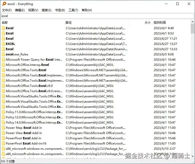Click folder icon of Microsoft.Office.Interop.Excel

3,65
